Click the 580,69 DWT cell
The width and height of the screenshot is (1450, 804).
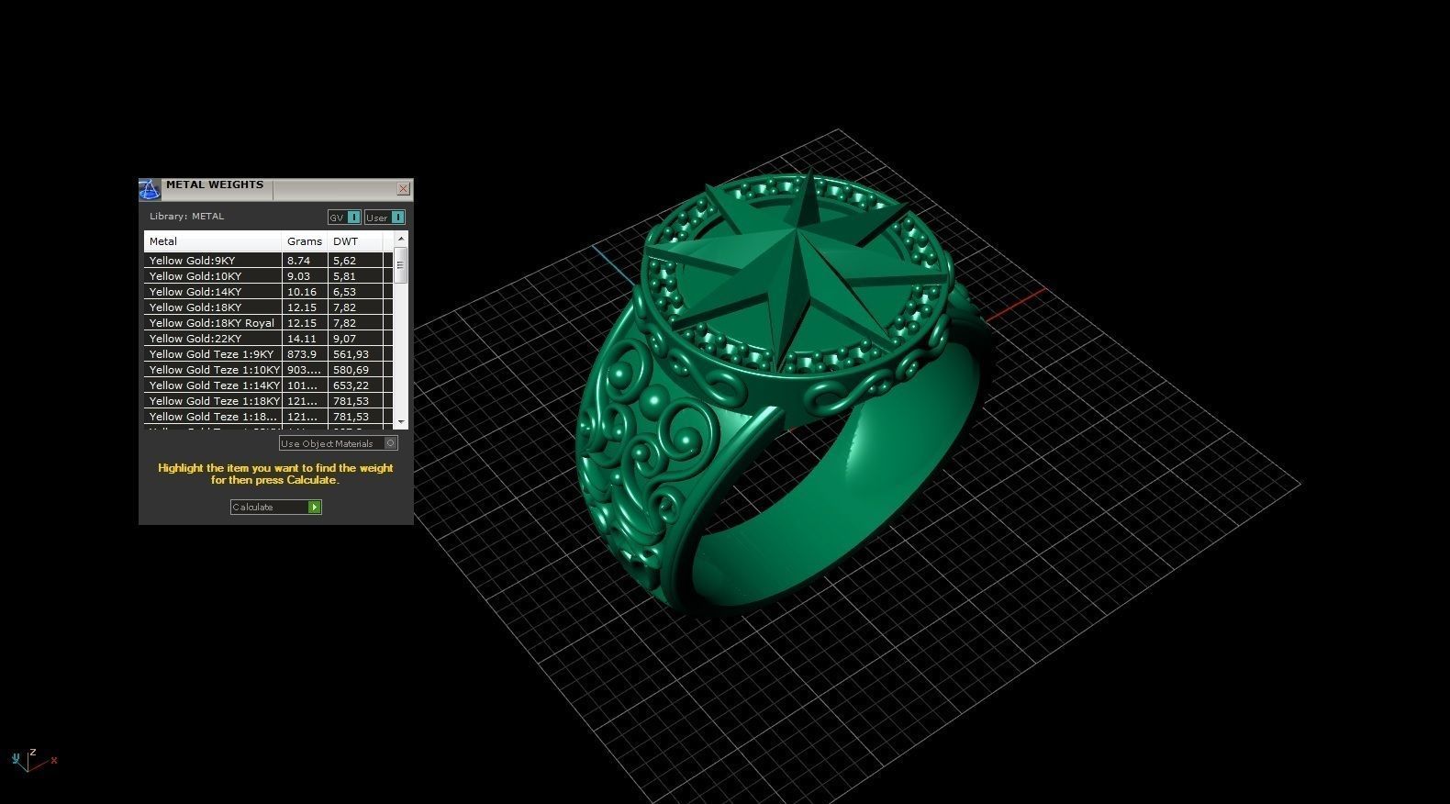click(x=356, y=370)
